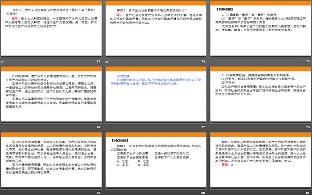Click the slide number 80 label

203,194
